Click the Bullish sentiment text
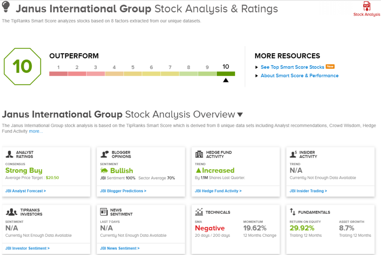This screenshot has width=381, height=255. coord(122,171)
